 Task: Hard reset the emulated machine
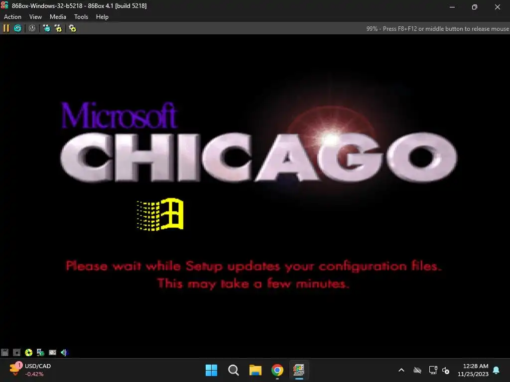(18, 28)
